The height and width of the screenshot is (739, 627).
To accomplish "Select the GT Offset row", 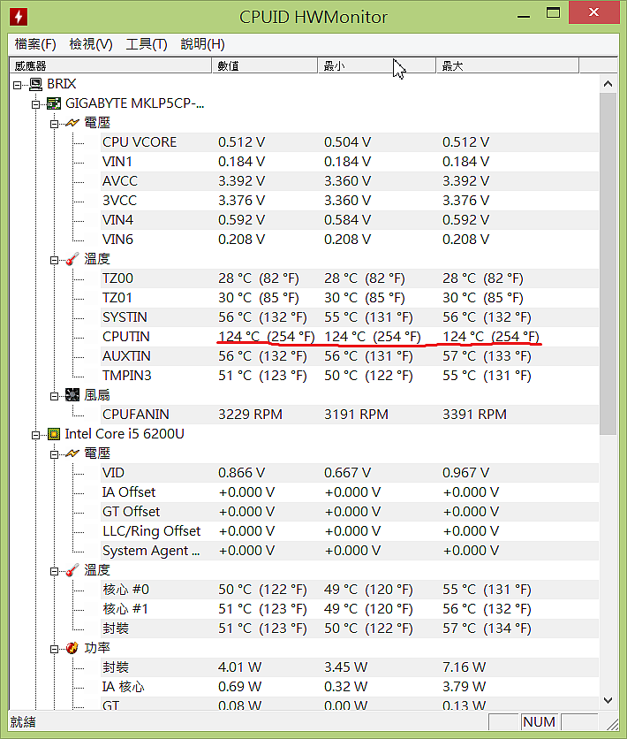I will coord(350,511).
